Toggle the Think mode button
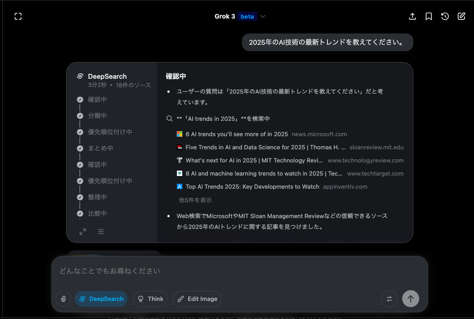The height and width of the screenshot is (319, 474). pyautogui.click(x=150, y=299)
